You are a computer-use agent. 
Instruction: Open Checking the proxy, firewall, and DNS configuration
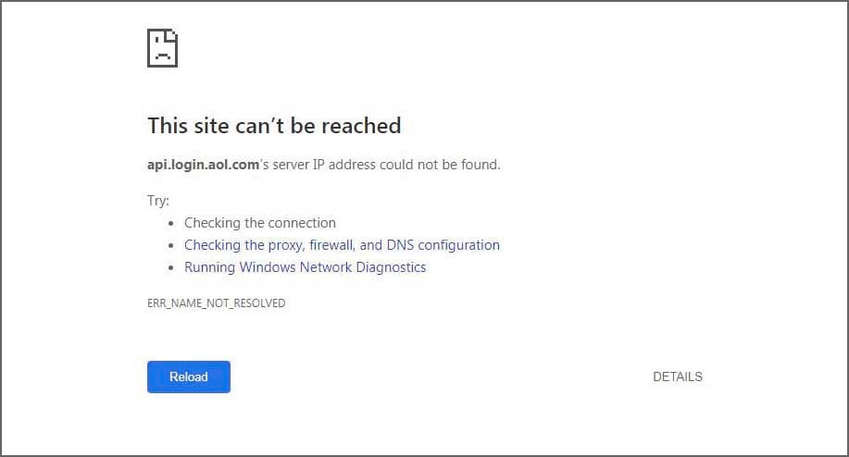pos(342,245)
